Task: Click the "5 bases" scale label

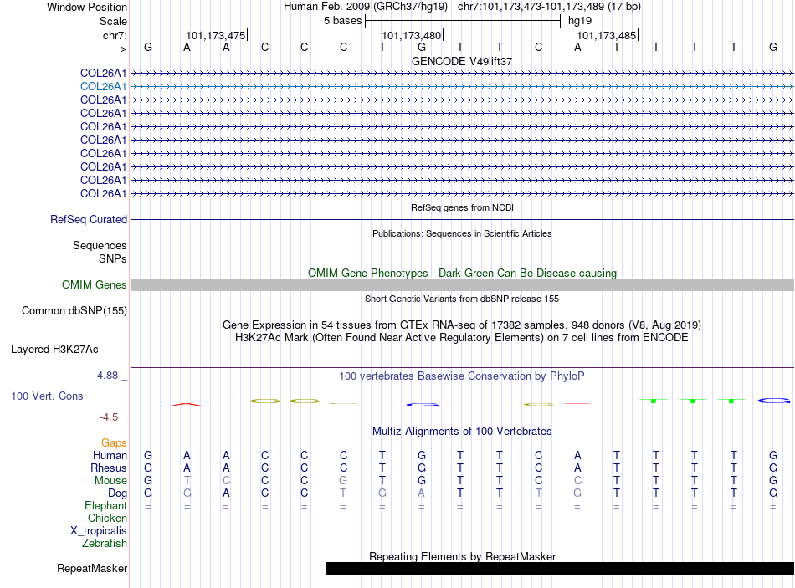Action: [x=343, y=21]
